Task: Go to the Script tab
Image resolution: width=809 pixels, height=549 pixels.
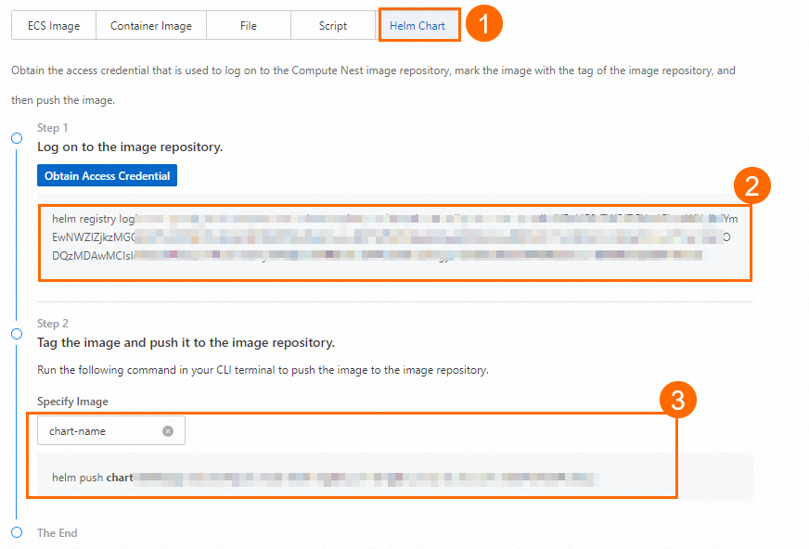Action: [x=332, y=26]
